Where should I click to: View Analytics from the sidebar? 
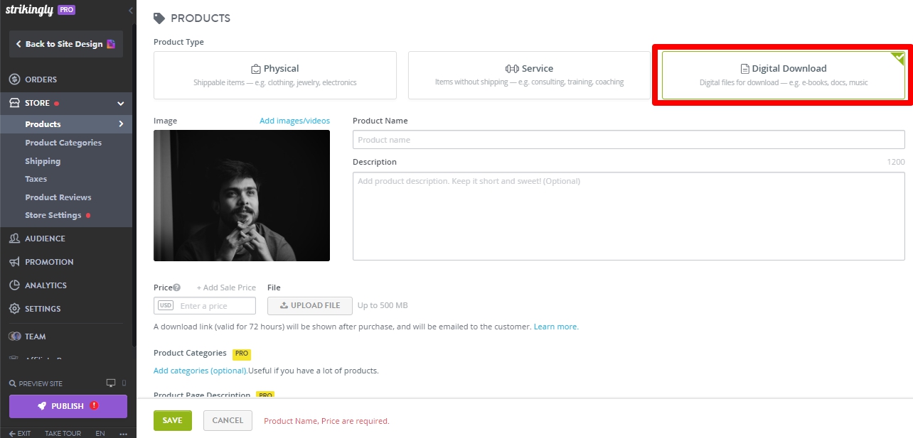point(46,285)
